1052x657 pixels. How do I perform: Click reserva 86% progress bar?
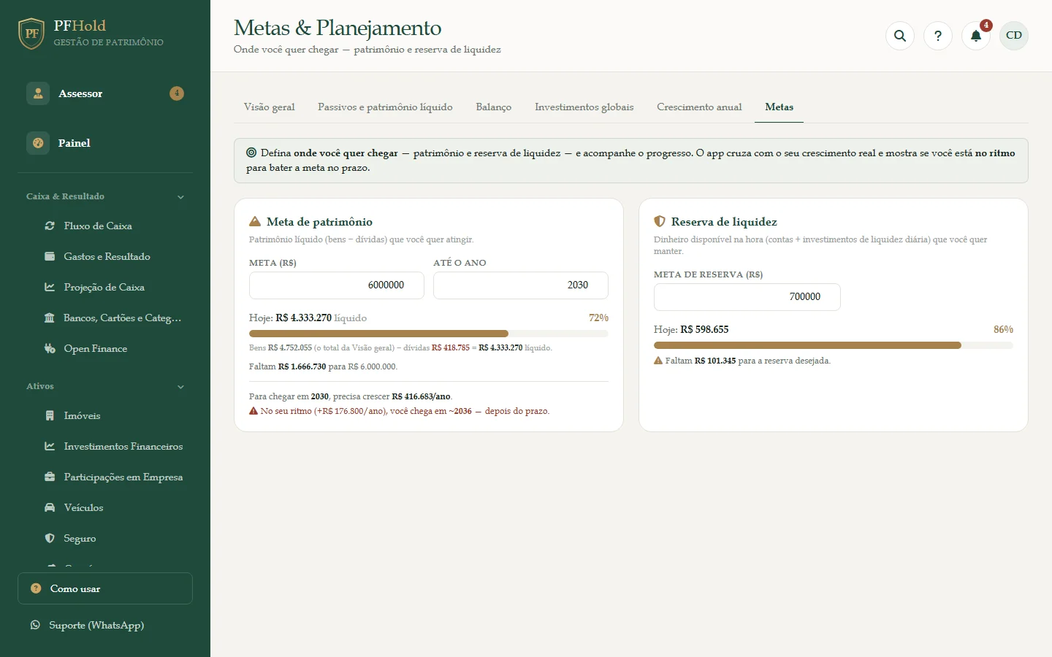[834, 345]
